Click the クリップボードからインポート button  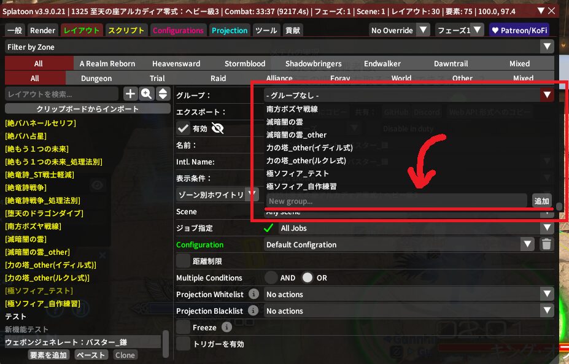(x=88, y=109)
